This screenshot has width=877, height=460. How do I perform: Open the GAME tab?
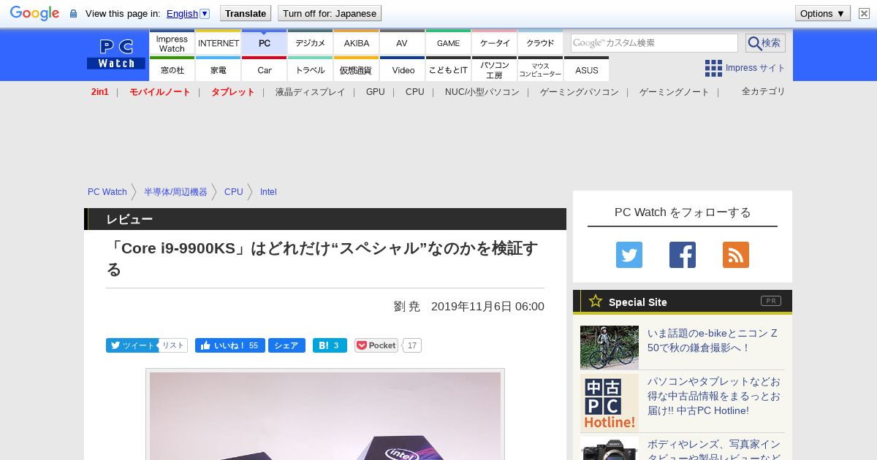click(449, 43)
